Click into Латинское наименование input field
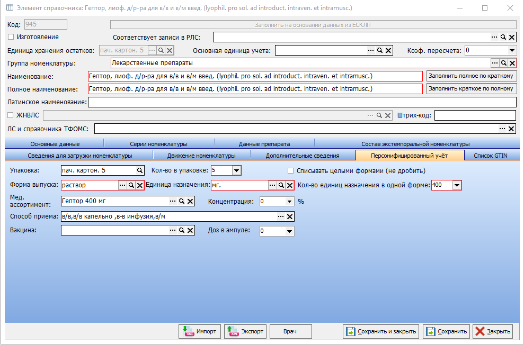Image resolution: width=524 pixels, height=345 pixels. tap(302, 102)
